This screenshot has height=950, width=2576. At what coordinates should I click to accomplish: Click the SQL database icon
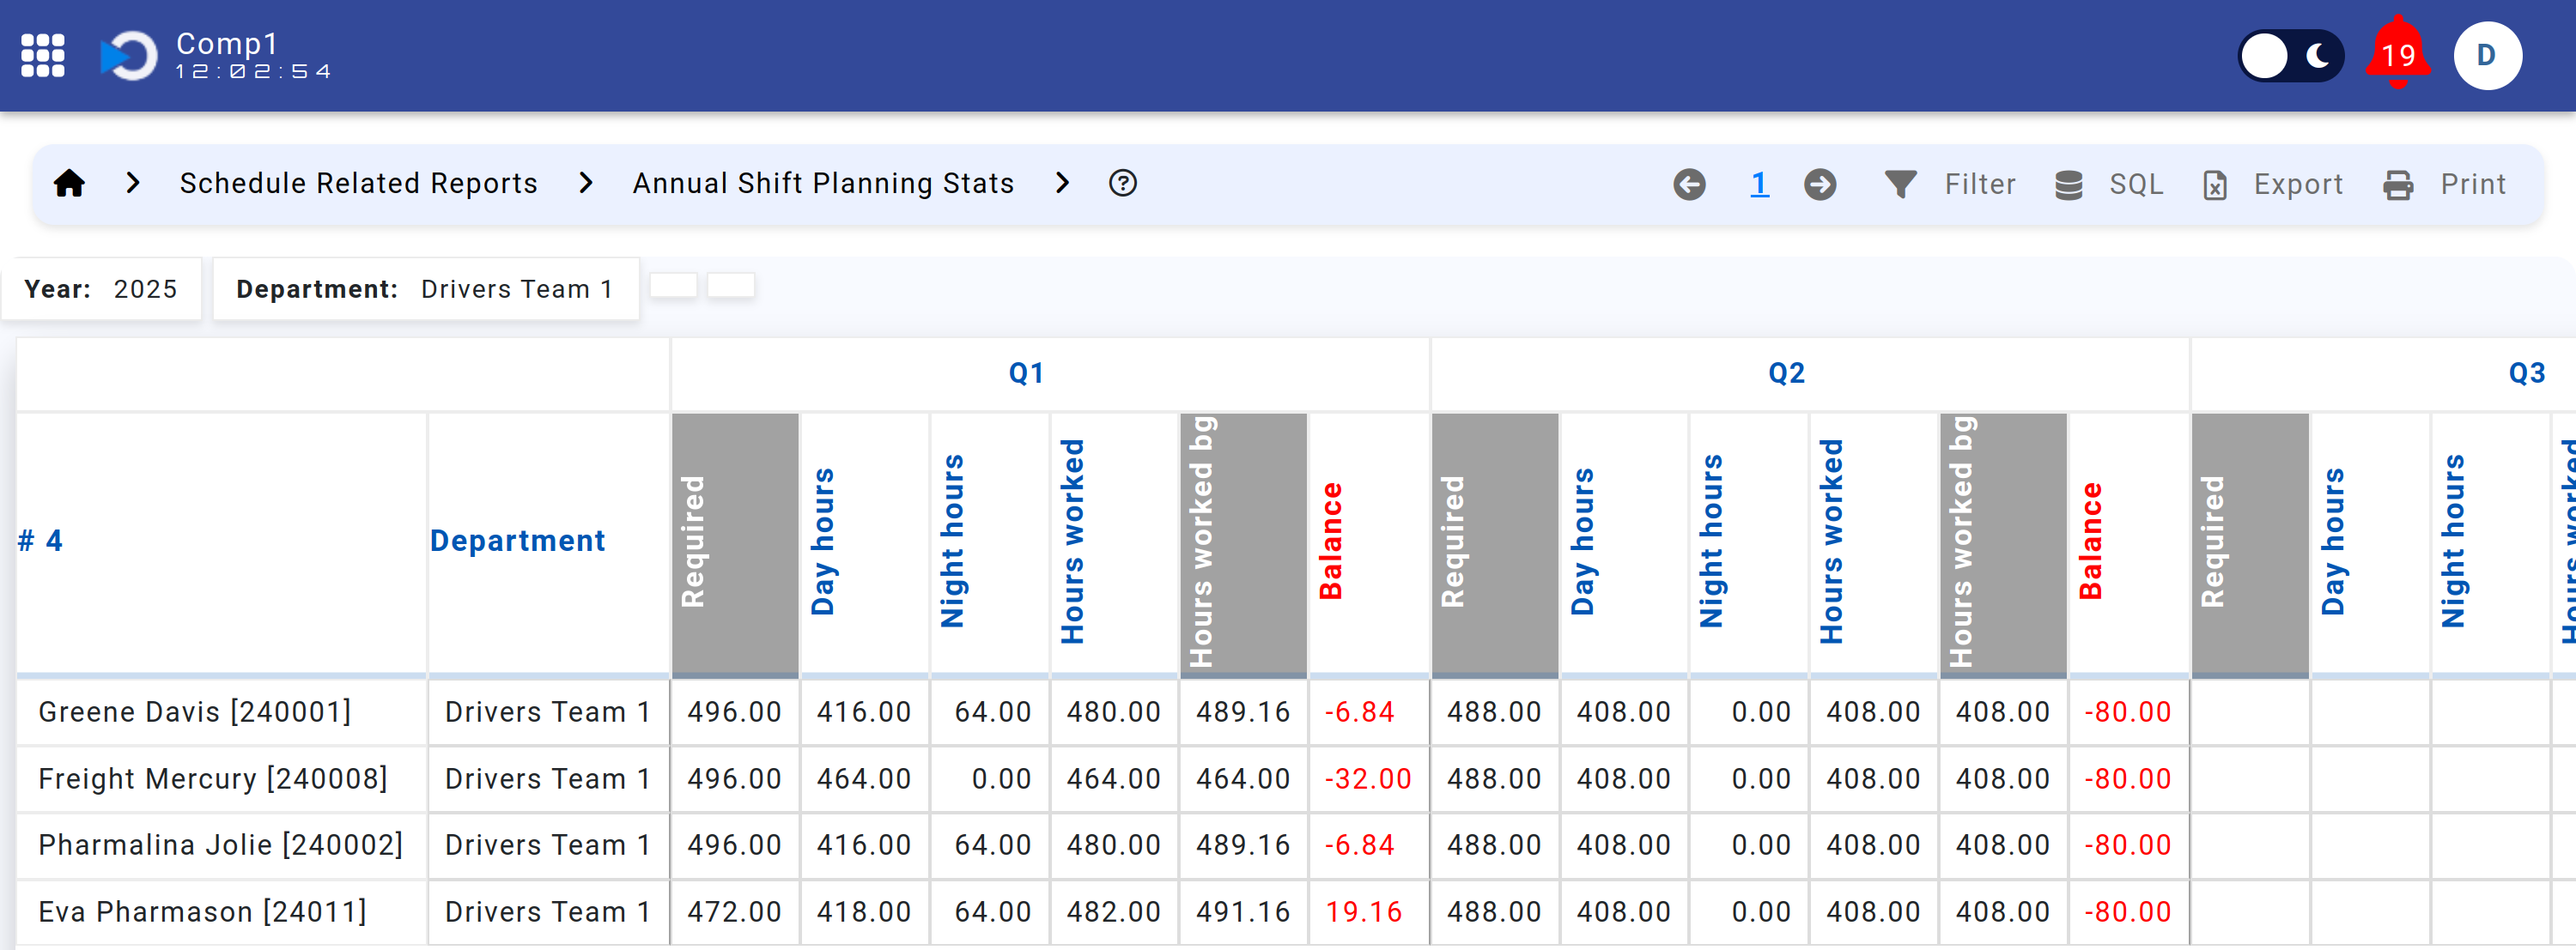click(x=2069, y=185)
